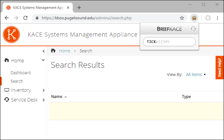Screen dimensions: 224x140
Task: Open the Need Help? side tab
Action: point(219,67)
